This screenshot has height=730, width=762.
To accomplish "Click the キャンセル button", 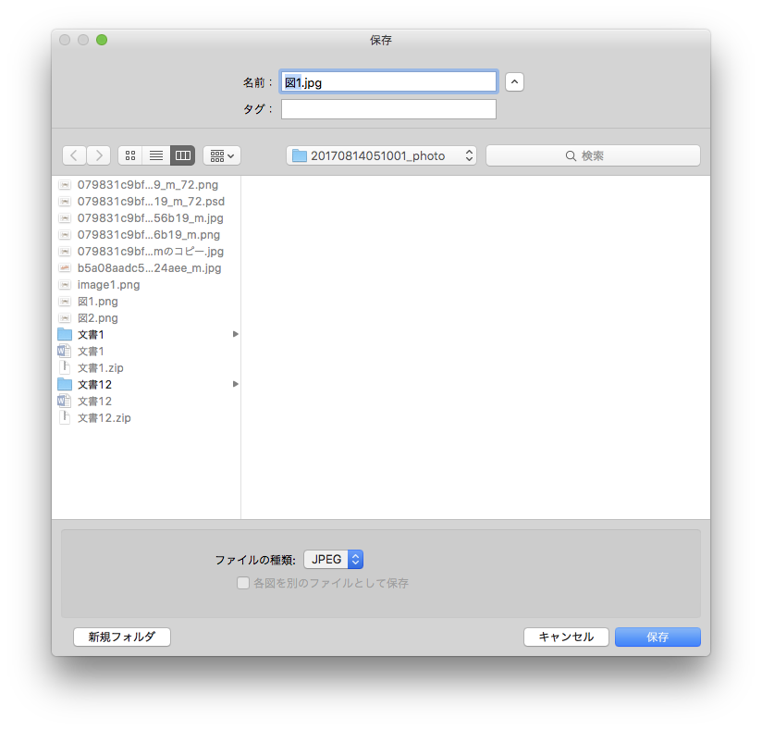I will pyautogui.click(x=566, y=637).
